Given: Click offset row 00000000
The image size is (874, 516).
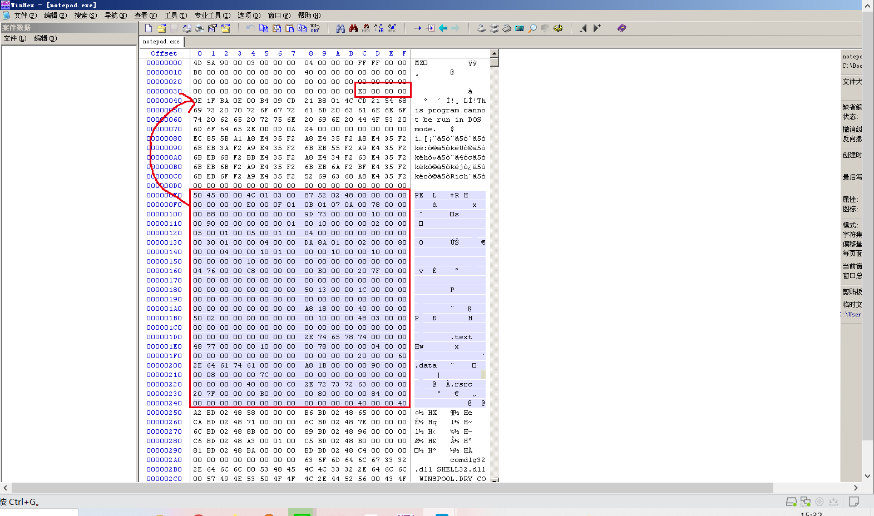Looking at the screenshot, I should (164, 63).
